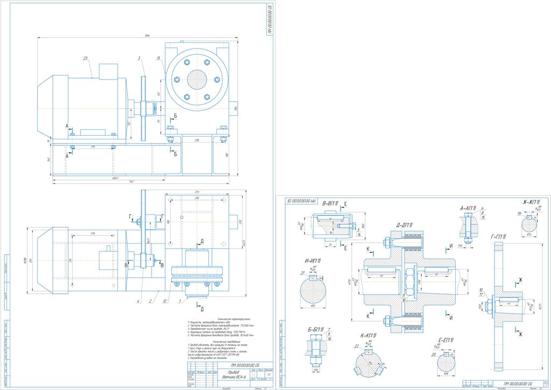This screenshot has height=390, width=551.
Task: Select the callout number 13 on the gearbox
Action: (x=159, y=58)
